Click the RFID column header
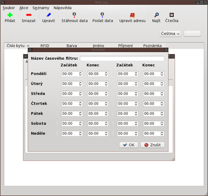 coord(45,46)
